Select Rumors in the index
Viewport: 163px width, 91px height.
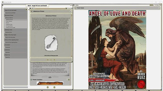coord(8,23)
